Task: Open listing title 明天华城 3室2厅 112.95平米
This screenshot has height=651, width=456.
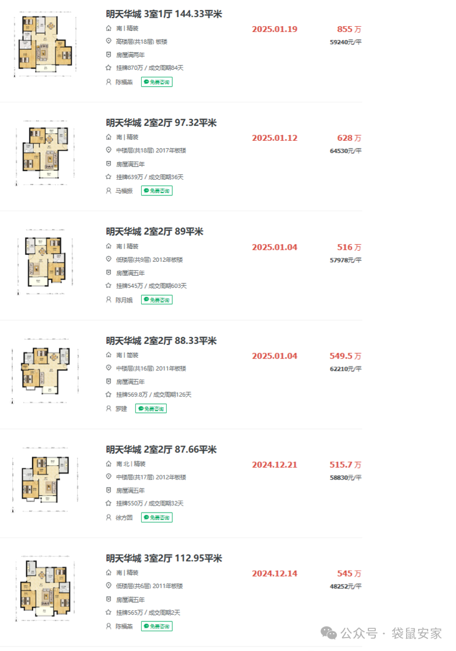Action: pos(163,558)
